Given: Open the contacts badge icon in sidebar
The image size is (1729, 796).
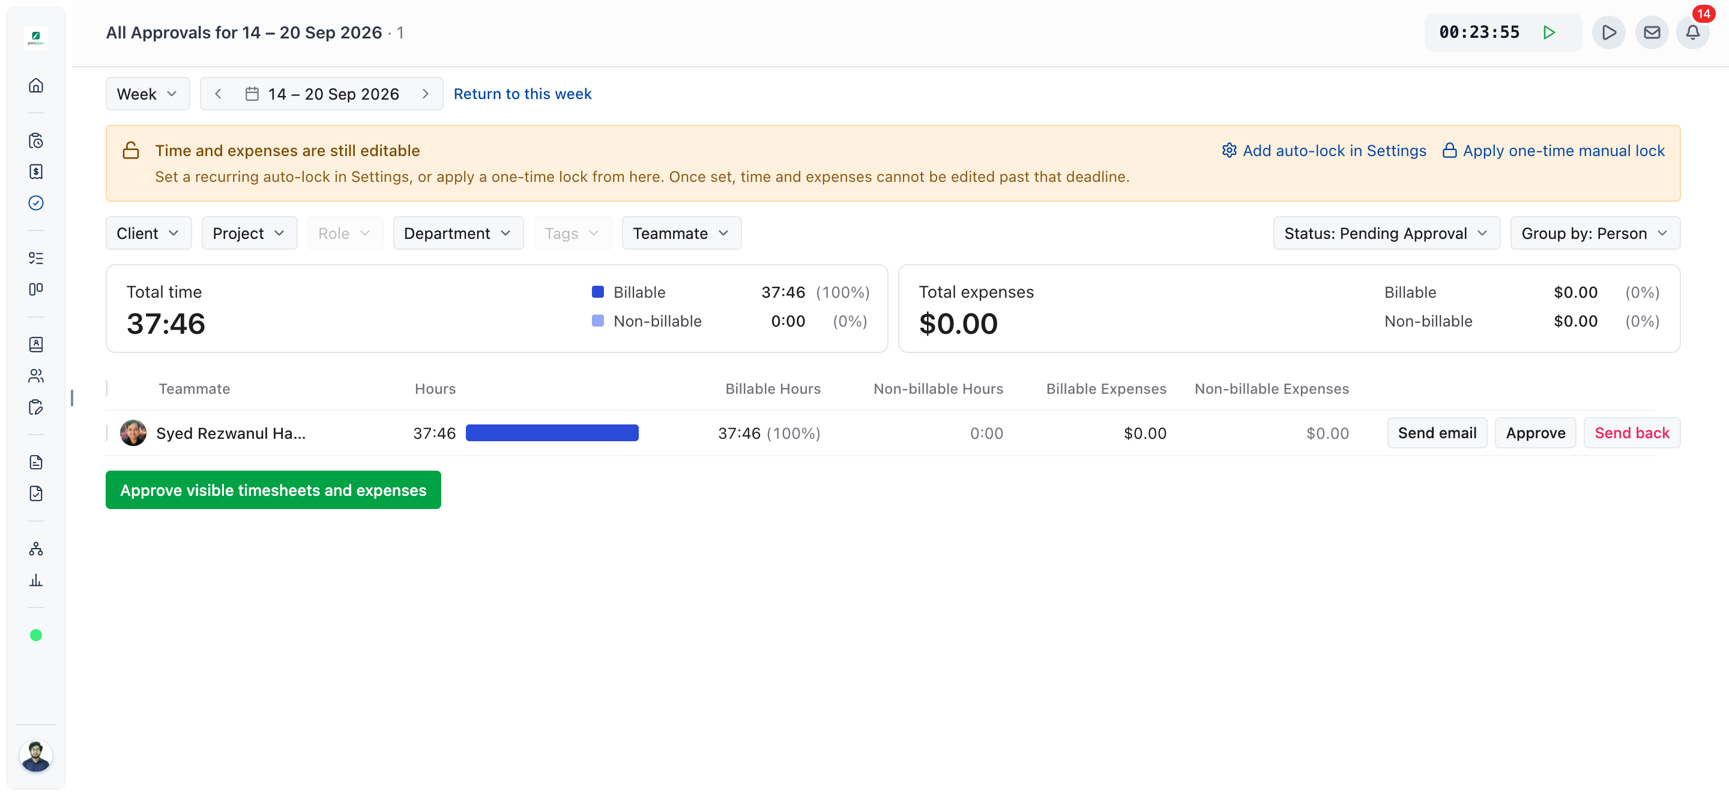Looking at the screenshot, I should (35, 345).
